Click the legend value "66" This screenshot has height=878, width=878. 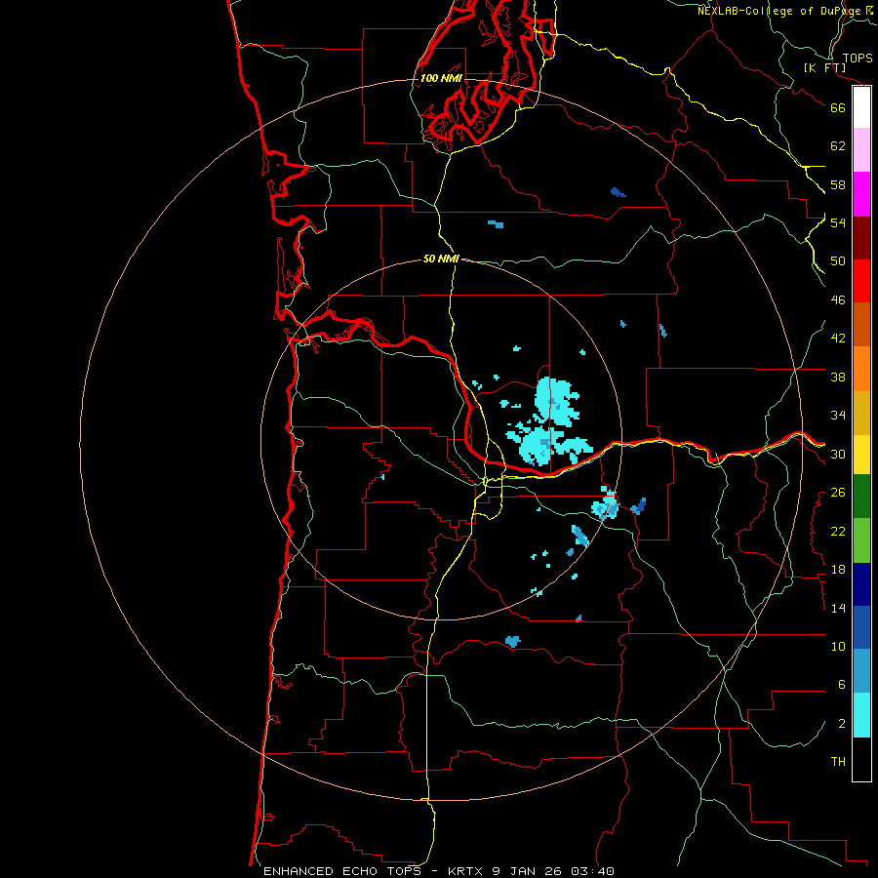pos(838,108)
